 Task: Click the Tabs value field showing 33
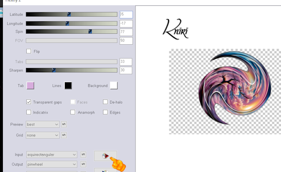(126, 62)
